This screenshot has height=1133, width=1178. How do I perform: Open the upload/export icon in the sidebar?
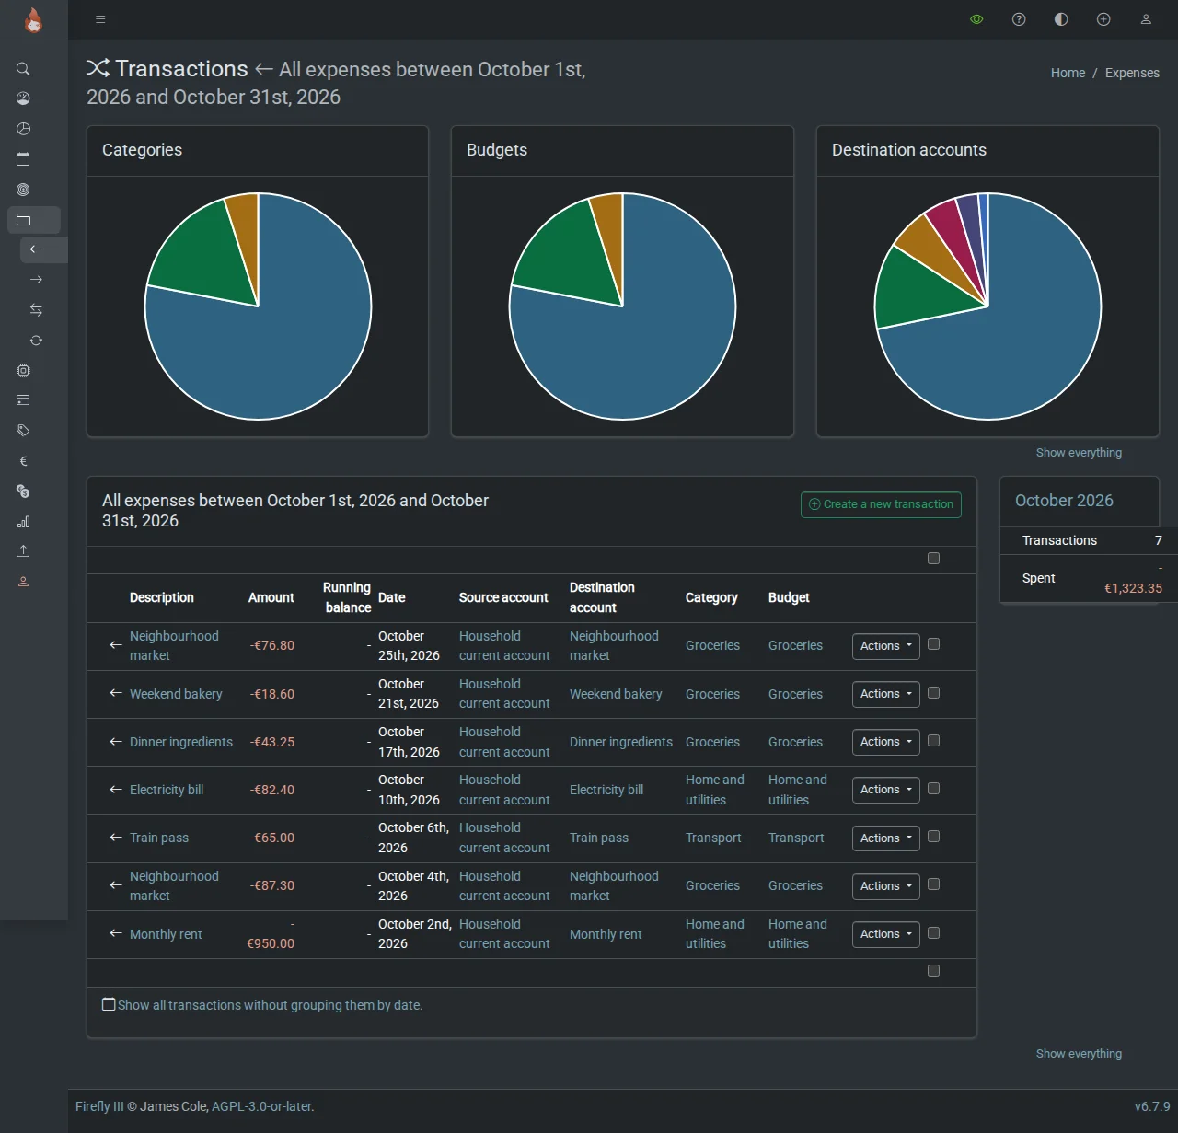[23, 551]
